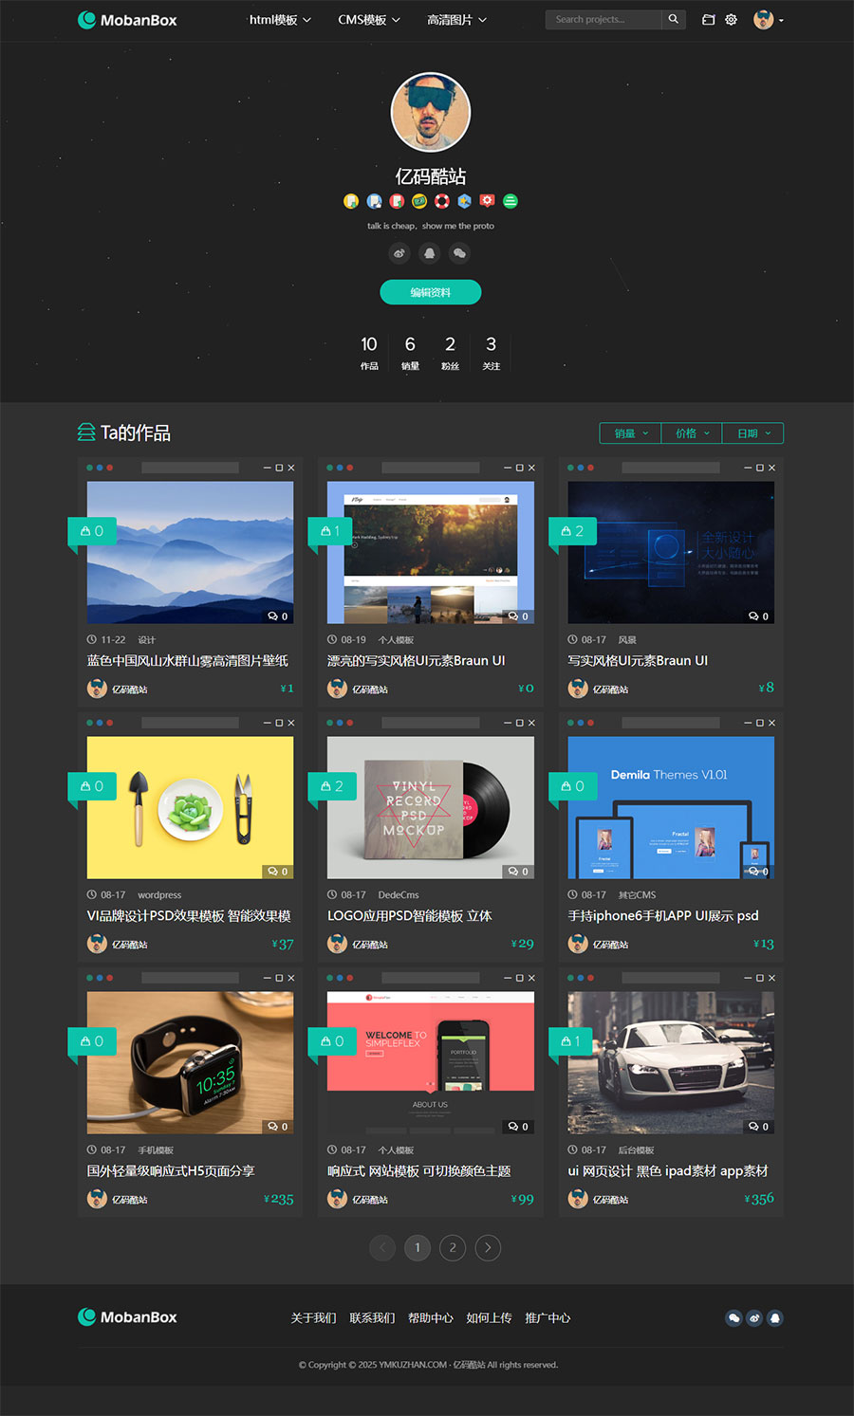The image size is (854, 1416).
Task: Open the 价格 sort dropdown
Action: pyautogui.click(x=692, y=433)
